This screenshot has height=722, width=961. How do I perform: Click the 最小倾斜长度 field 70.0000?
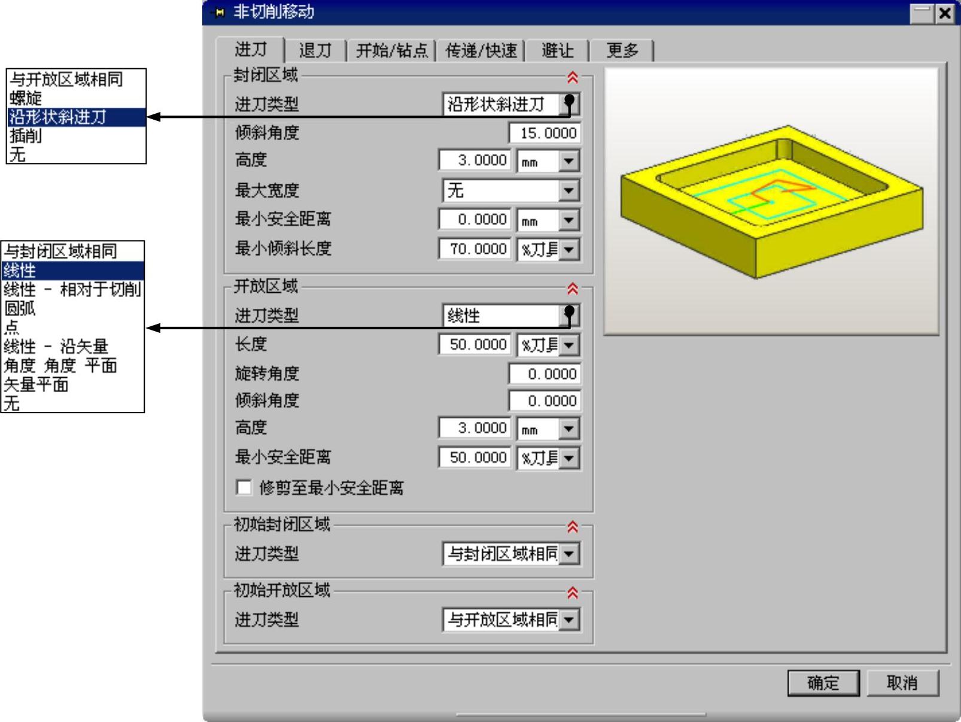[x=475, y=249]
